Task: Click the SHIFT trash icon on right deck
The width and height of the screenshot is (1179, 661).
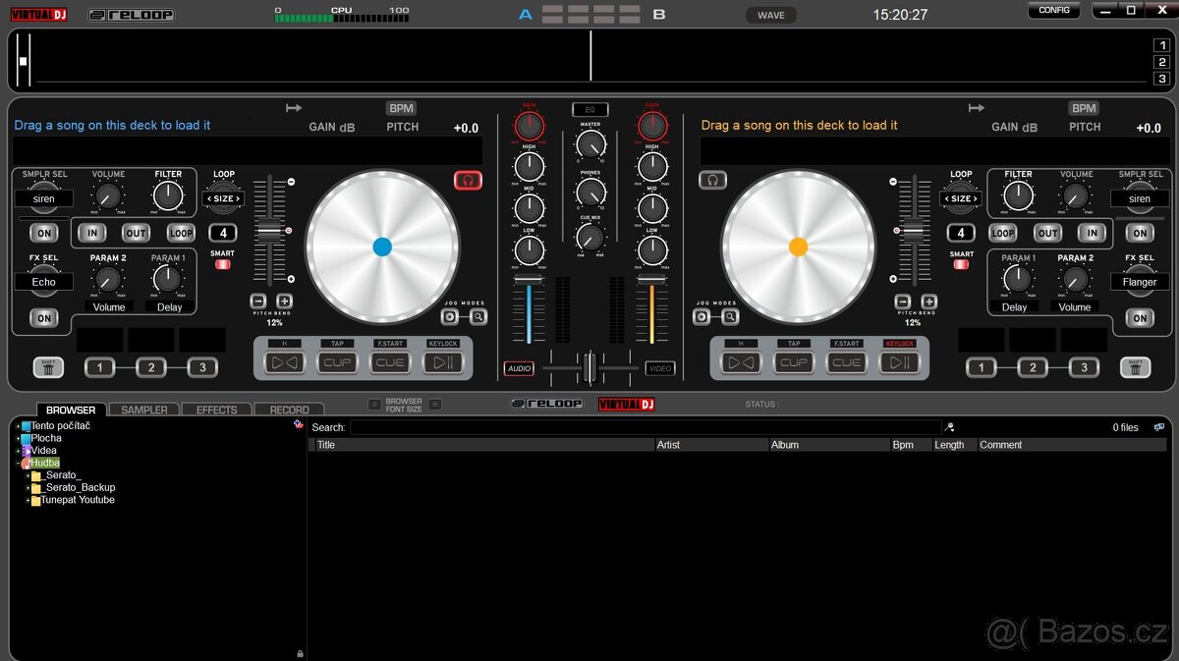Action: (x=1136, y=367)
